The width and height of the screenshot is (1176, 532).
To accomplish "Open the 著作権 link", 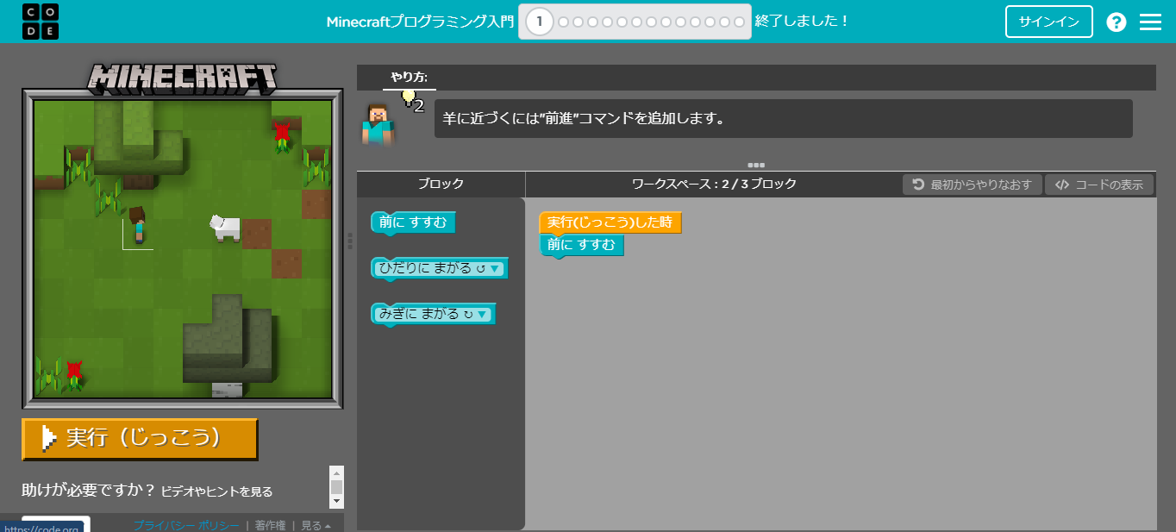I will pos(270,525).
